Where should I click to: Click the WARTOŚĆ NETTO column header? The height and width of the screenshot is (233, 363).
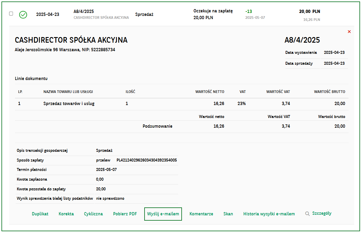pos(210,92)
